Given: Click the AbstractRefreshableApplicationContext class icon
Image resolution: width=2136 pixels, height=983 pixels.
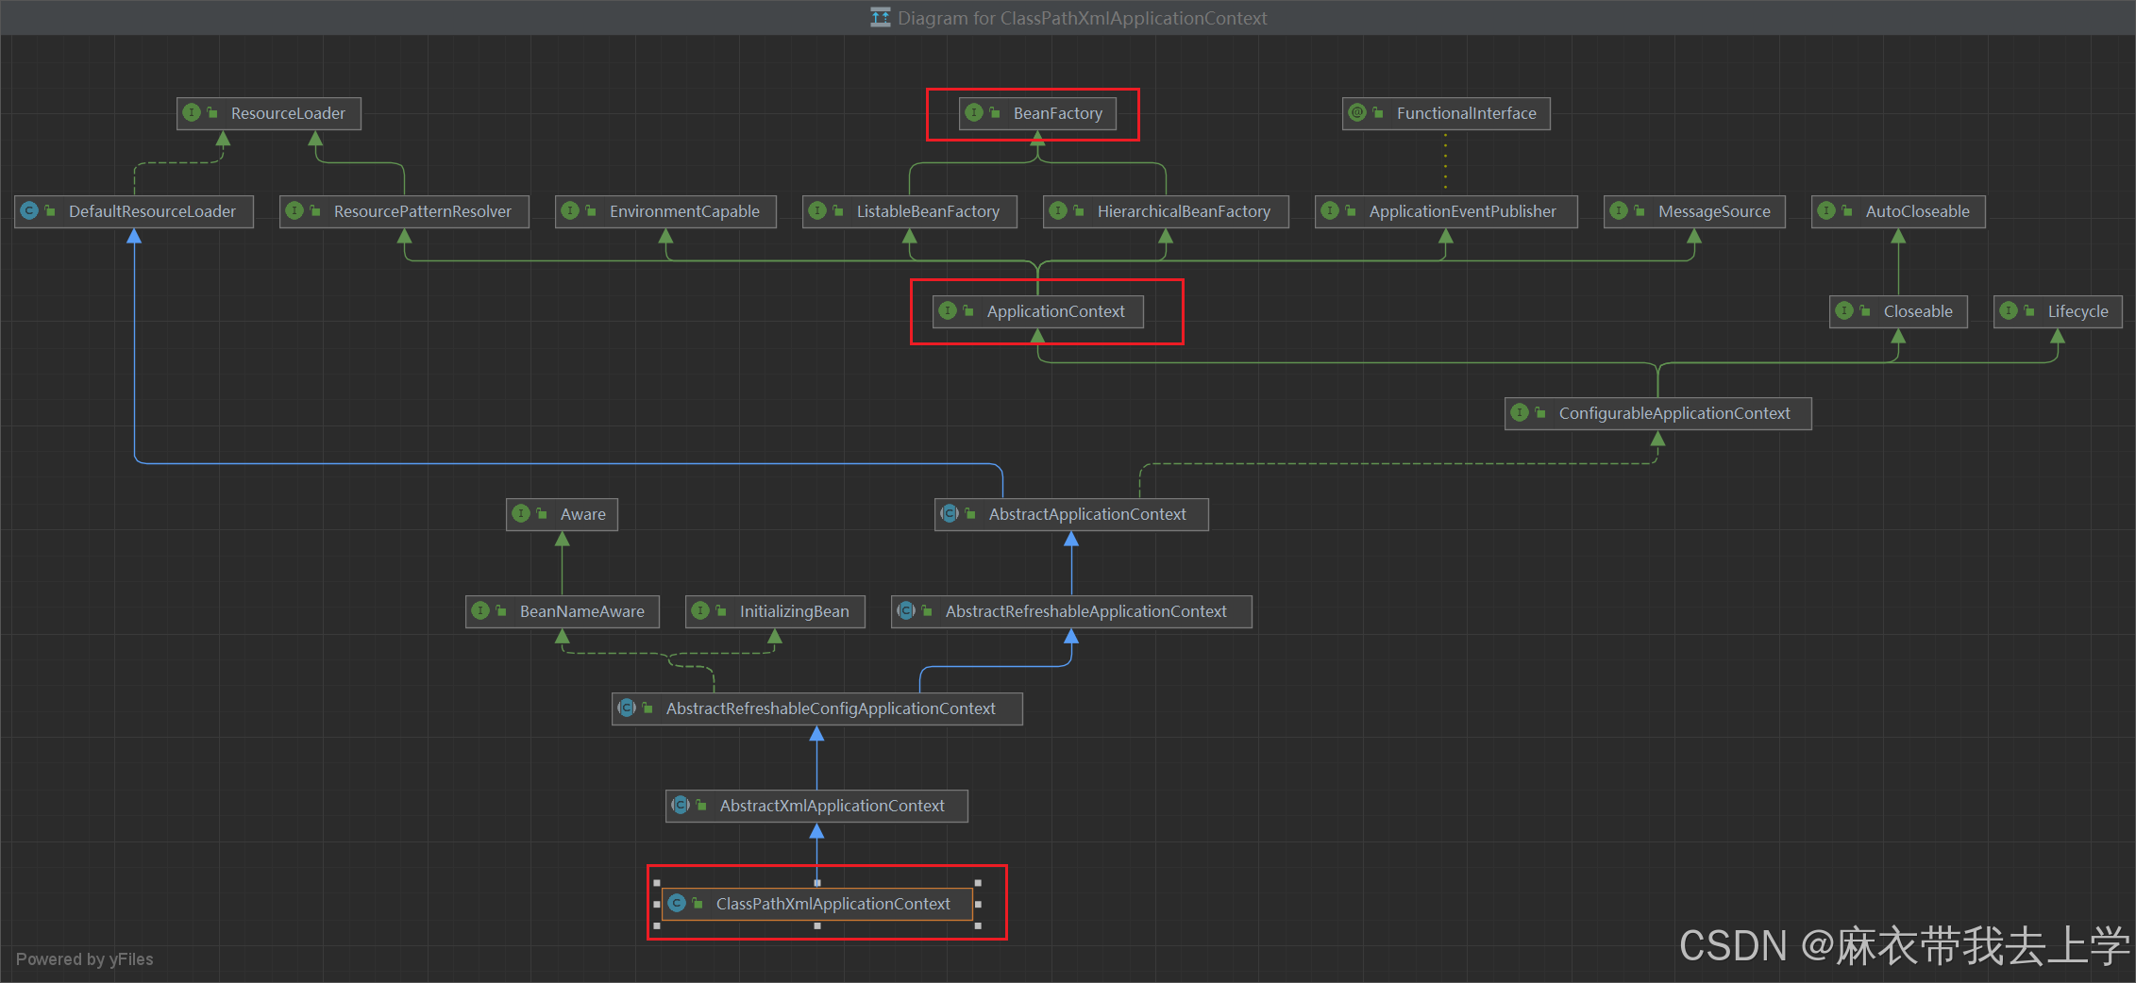Looking at the screenshot, I should [x=906, y=611].
